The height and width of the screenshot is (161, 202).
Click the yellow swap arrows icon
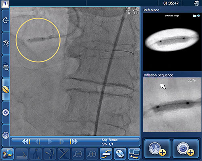point(106,153)
